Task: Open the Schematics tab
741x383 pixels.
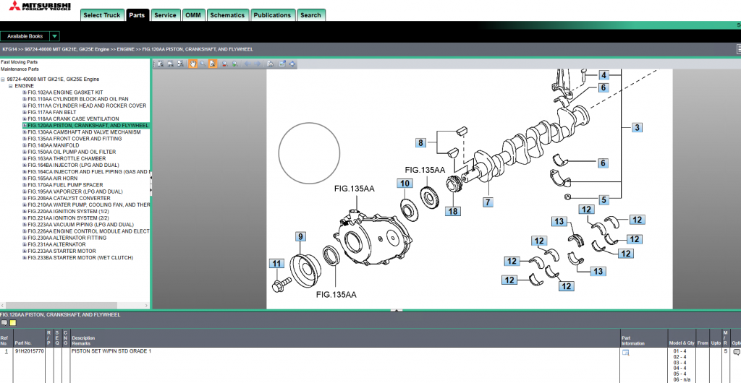Action: pos(227,15)
